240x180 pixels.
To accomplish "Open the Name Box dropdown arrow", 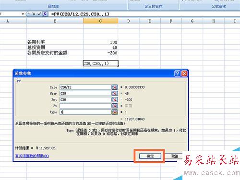I will (23, 14).
